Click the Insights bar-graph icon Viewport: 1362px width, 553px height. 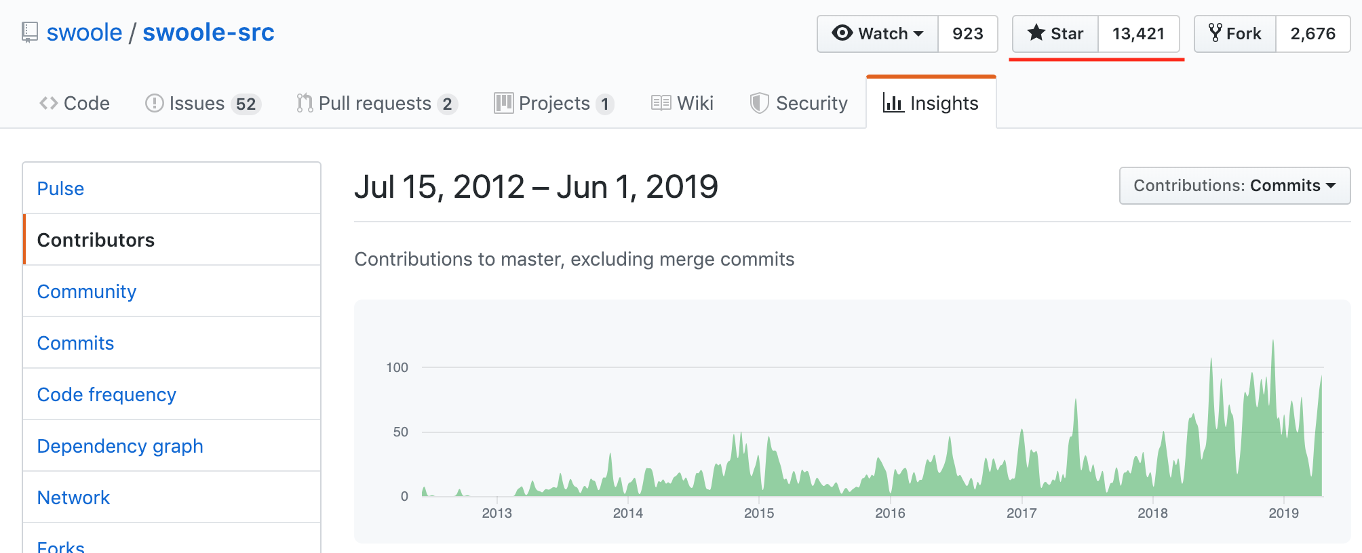893,103
